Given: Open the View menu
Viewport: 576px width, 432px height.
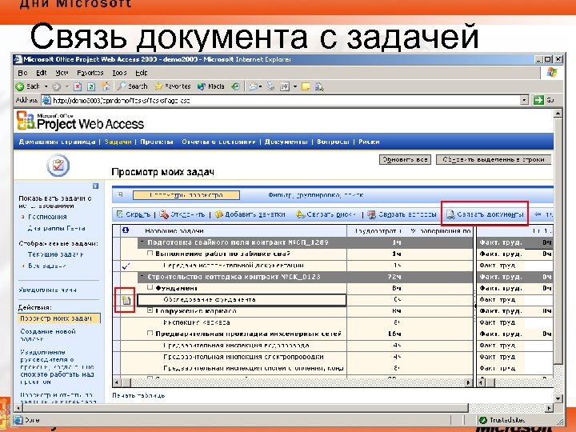Looking at the screenshot, I should tap(62, 73).
